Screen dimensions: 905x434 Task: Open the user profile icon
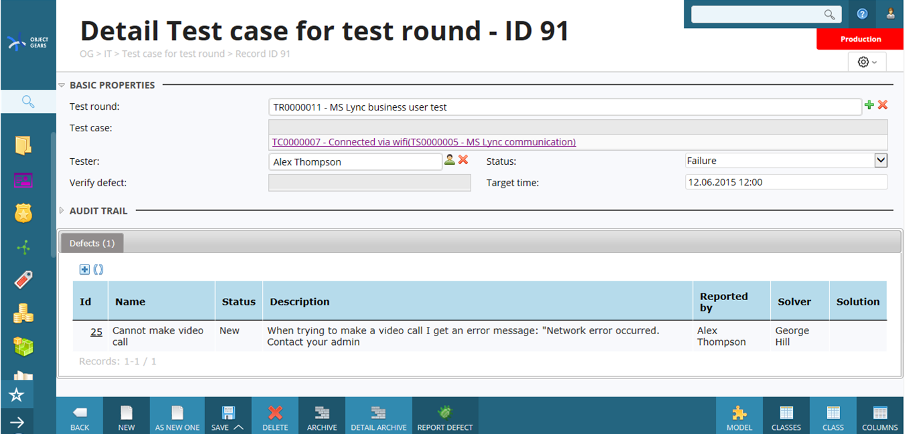[x=890, y=14]
